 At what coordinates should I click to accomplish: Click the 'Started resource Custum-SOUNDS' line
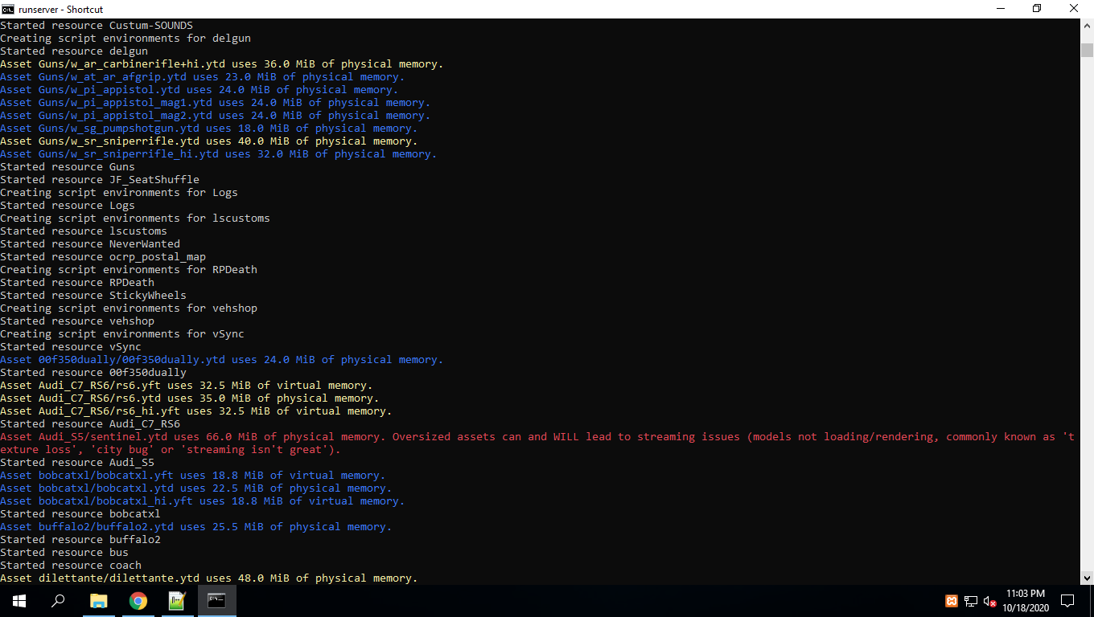97,26
